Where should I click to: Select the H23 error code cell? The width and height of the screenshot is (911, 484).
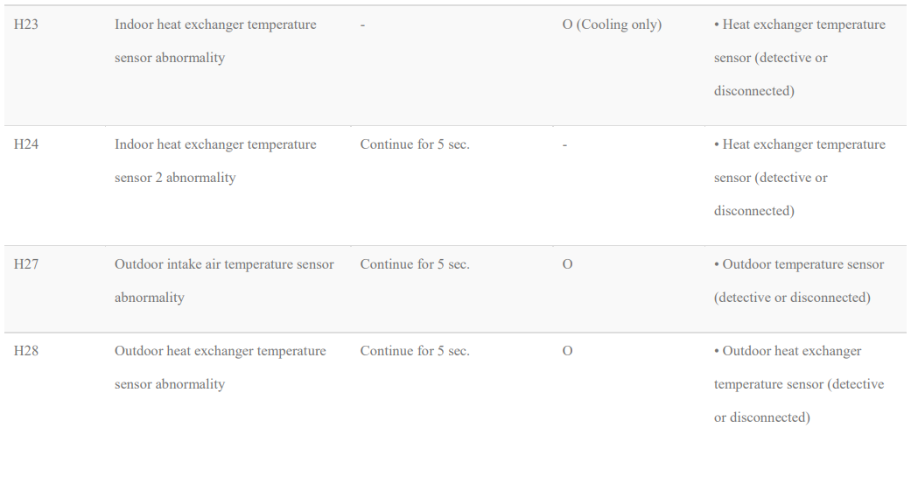pos(26,25)
